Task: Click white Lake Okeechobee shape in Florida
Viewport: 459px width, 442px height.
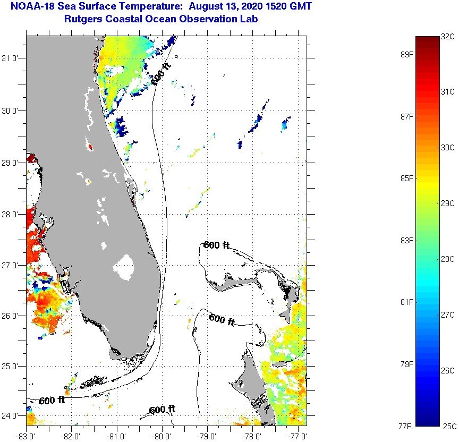Action: click(126, 267)
